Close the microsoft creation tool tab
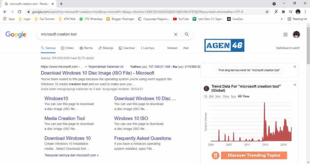The image size is (310, 164). [53, 4]
